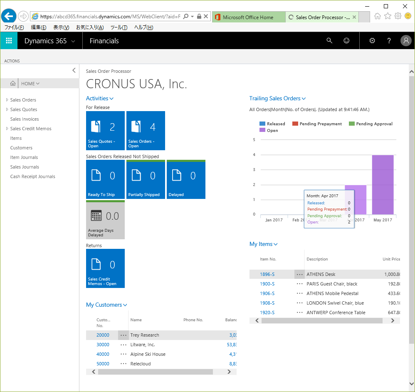The height and width of the screenshot is (392, 415).
Task: Open the 編集(E) menu
Action: pyautogui.click(x=38, y=27)
